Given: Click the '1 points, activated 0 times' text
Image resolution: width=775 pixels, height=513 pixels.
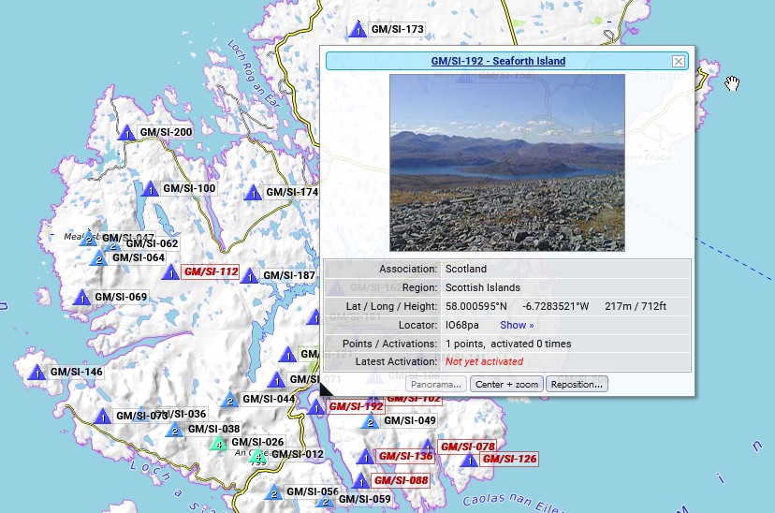Looking at the screenshot, I should (508, 344).
